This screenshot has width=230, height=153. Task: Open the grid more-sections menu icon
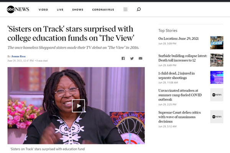click(125, 10)
